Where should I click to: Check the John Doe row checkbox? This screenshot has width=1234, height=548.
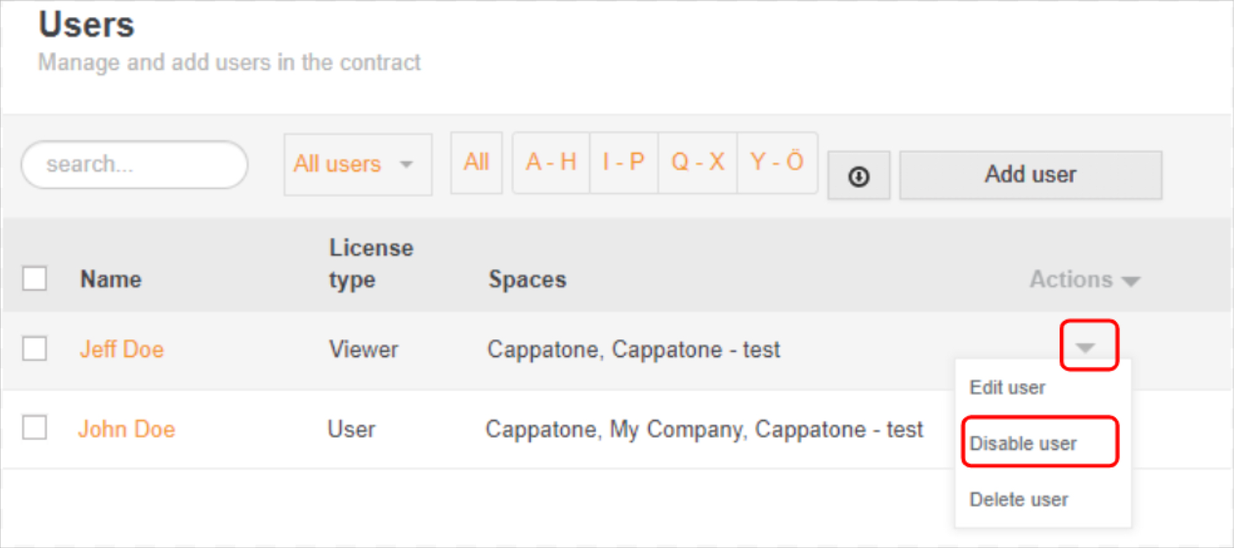35,428
